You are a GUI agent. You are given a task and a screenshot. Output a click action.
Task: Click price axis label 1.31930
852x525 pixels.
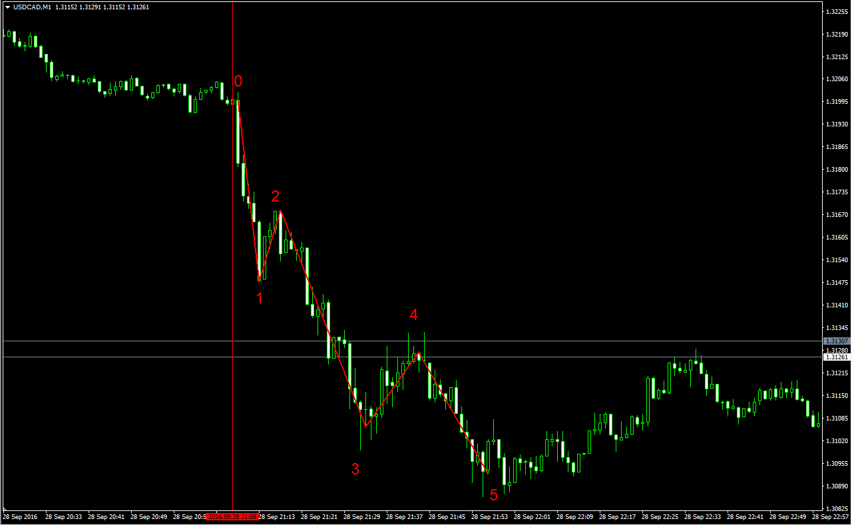[x=836, y=124]
